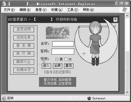
Task: Click the folder icon beside 登录窗口
Action: click(10, 19)
